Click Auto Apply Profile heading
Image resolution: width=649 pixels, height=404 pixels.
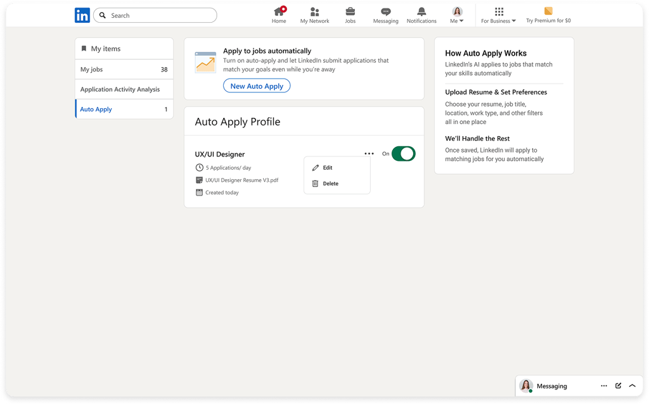238,122
